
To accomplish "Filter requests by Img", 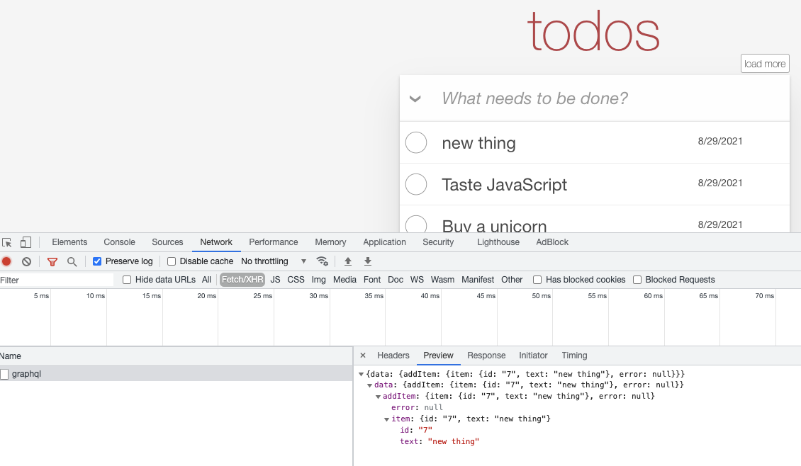I will (x=319, y=280).
